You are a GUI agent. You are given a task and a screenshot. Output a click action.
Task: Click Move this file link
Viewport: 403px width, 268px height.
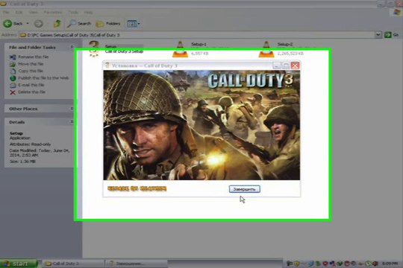coord(31,64)
